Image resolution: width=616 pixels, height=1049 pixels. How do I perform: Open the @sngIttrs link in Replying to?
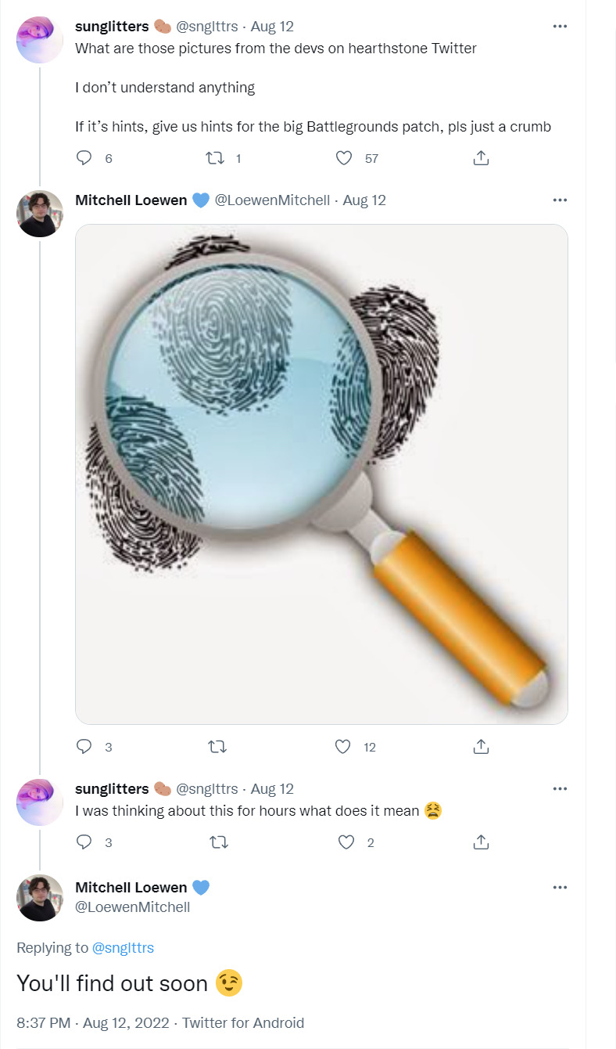(123, 948)
